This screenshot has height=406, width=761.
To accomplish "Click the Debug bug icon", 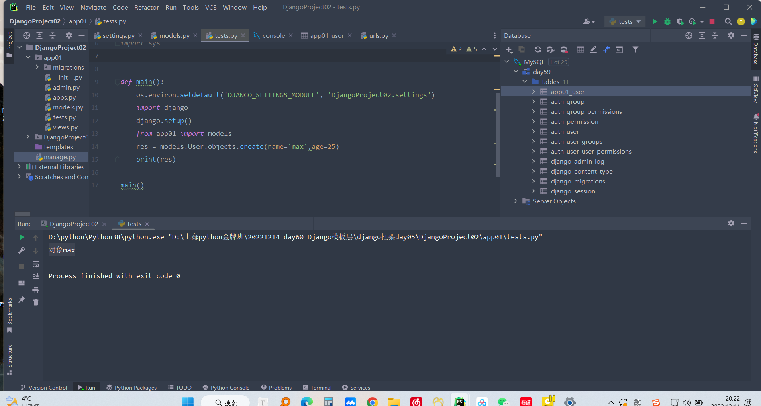I will click(667, 21).
